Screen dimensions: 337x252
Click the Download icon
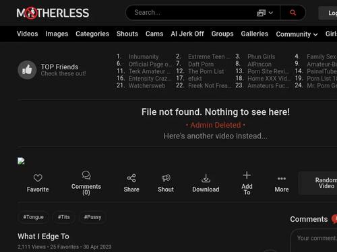tap(206, 178)
